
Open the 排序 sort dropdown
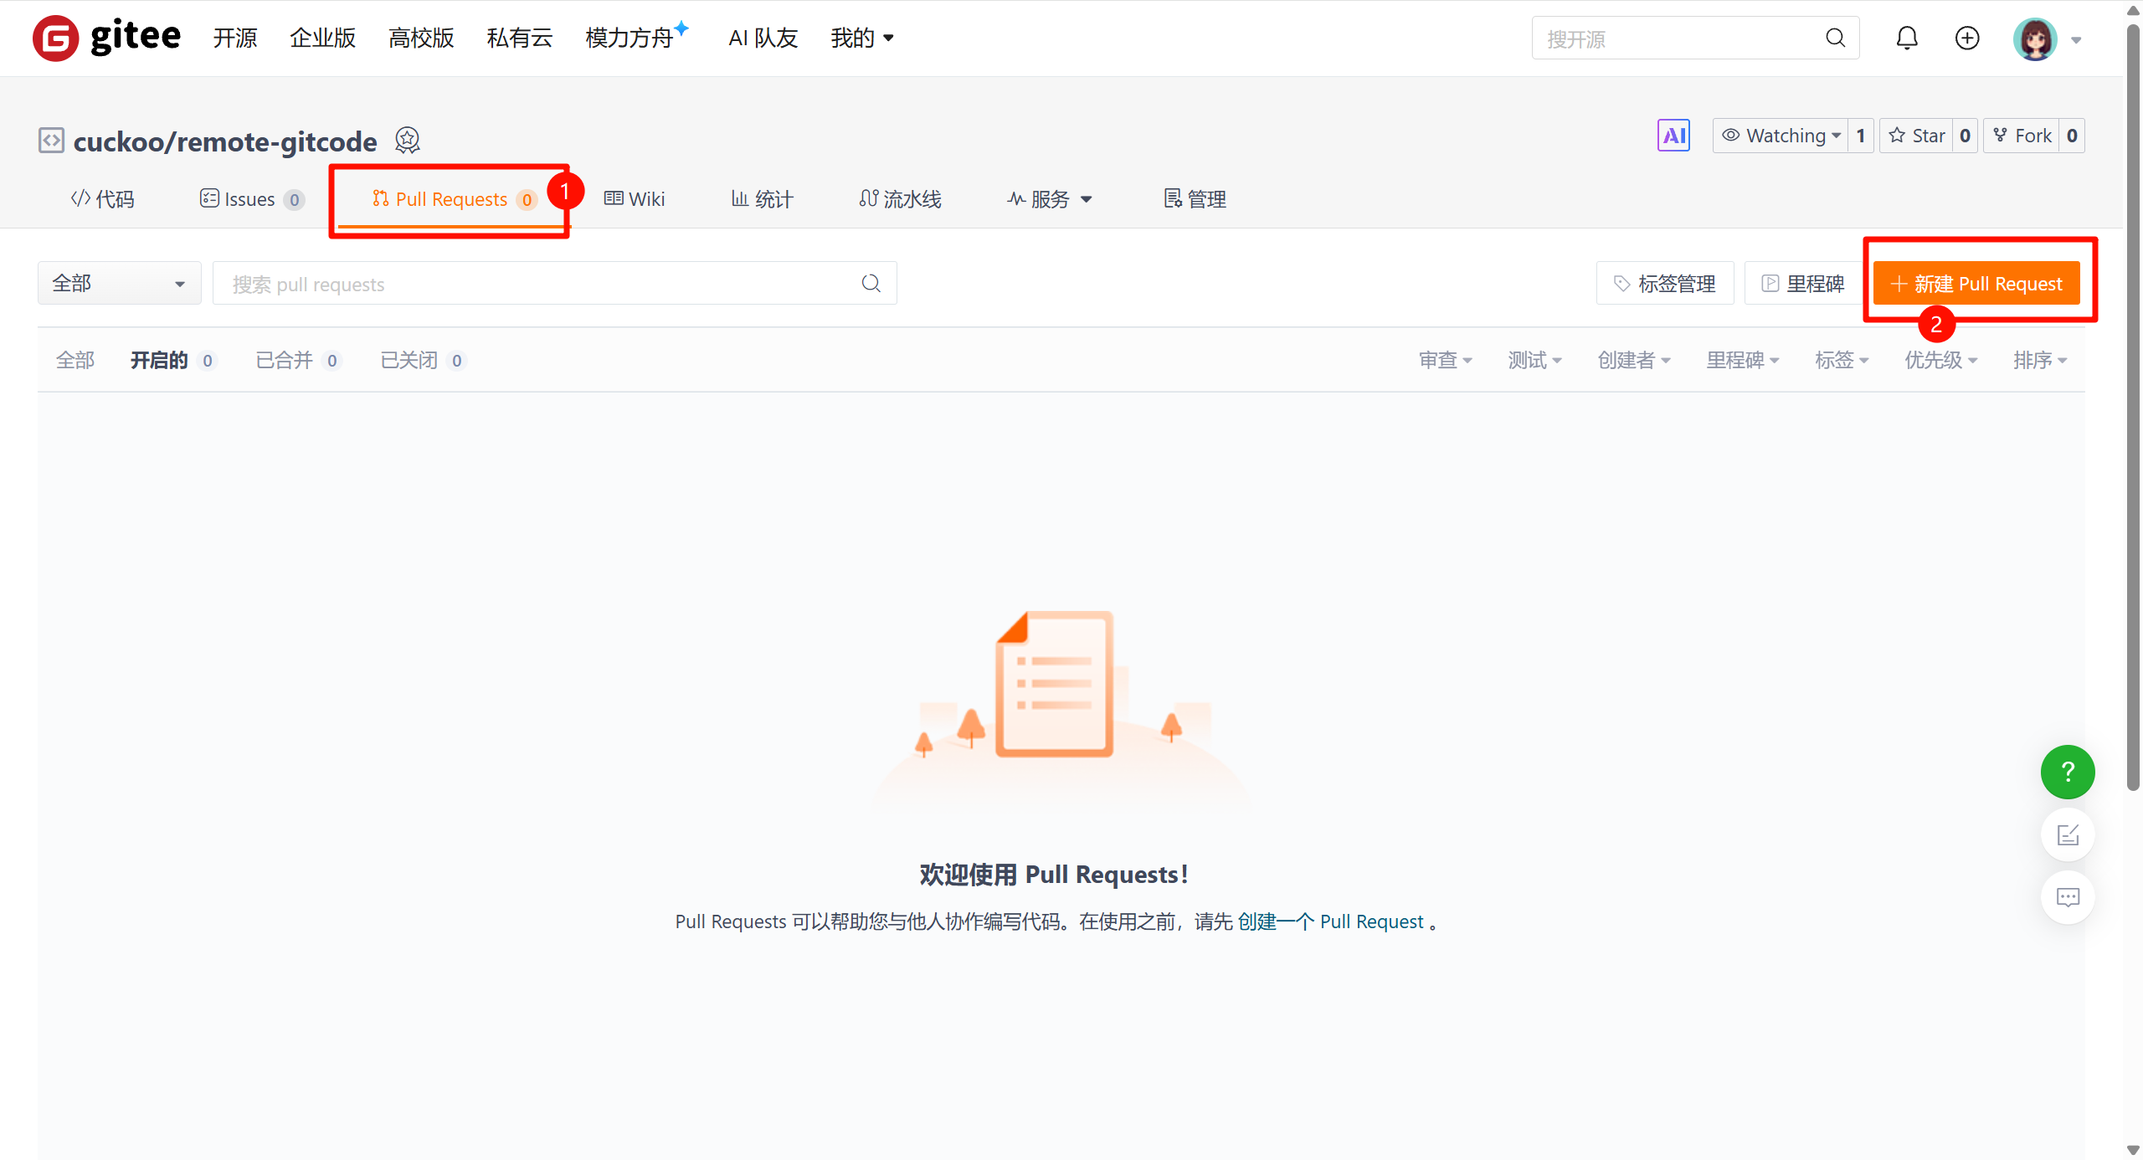(2039, 361)
